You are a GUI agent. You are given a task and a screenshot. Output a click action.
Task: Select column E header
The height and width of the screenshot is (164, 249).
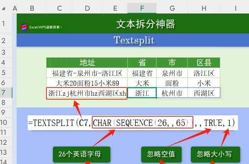tap(115, 8)
